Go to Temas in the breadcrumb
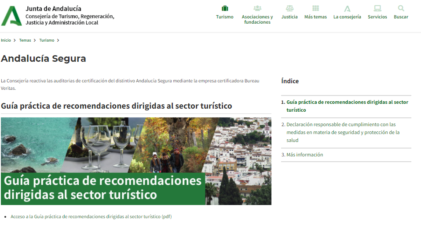 pyautogui.click(x=25, y=40)
